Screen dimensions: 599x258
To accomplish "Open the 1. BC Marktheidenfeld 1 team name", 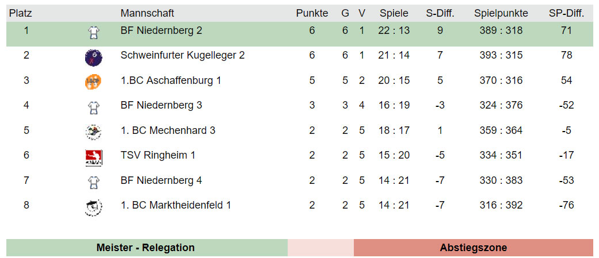I will pos(175,205).
